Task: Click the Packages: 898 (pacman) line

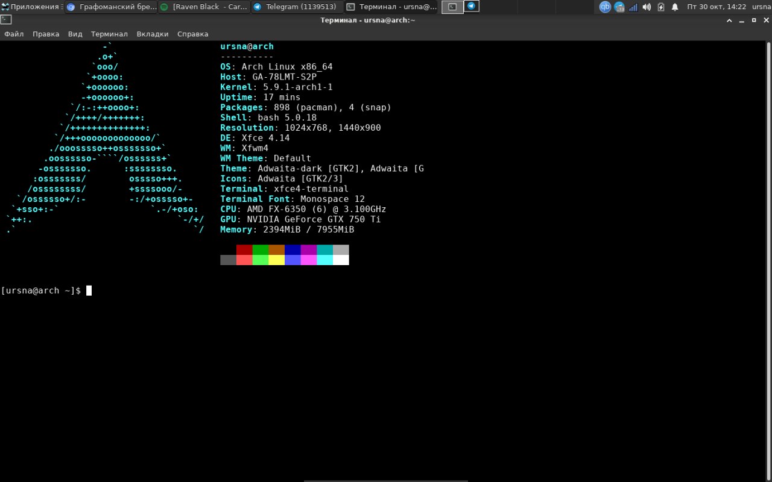Action: (306, 107)
